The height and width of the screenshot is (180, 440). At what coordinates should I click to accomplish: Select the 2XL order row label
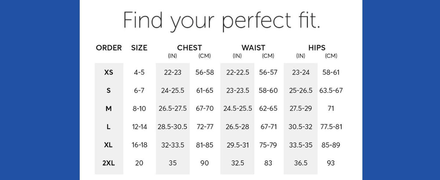click(109, 163)
